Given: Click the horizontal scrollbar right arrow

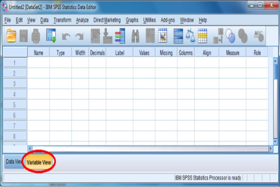Looking at the screenshot, I should coord(271,149).
